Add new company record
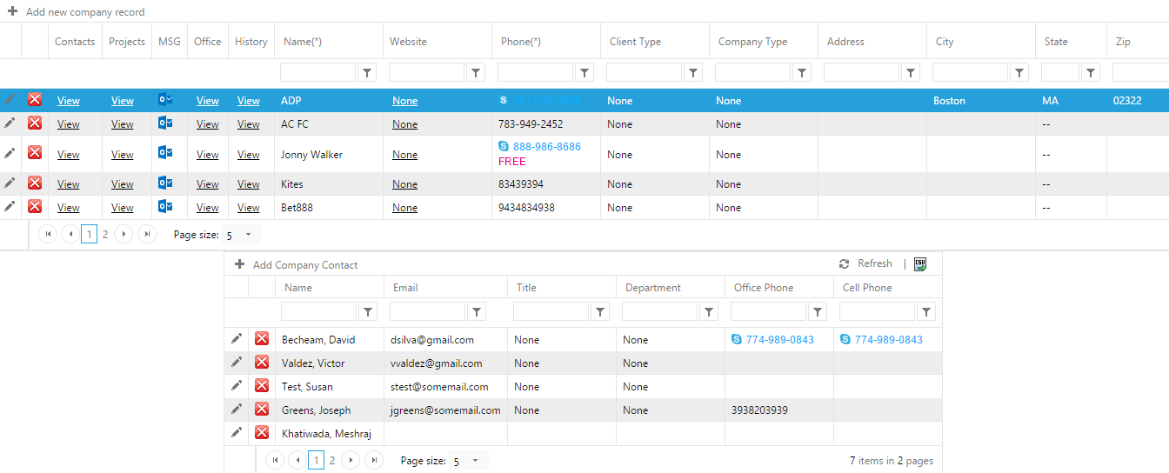Screen dimensions: 1169x473 pyautogui.click(x=77, y=12)
